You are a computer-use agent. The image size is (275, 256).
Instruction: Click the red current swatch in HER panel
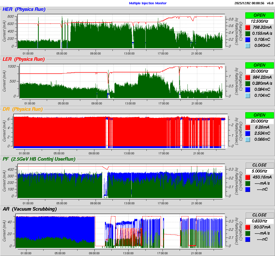click(248, 27)
